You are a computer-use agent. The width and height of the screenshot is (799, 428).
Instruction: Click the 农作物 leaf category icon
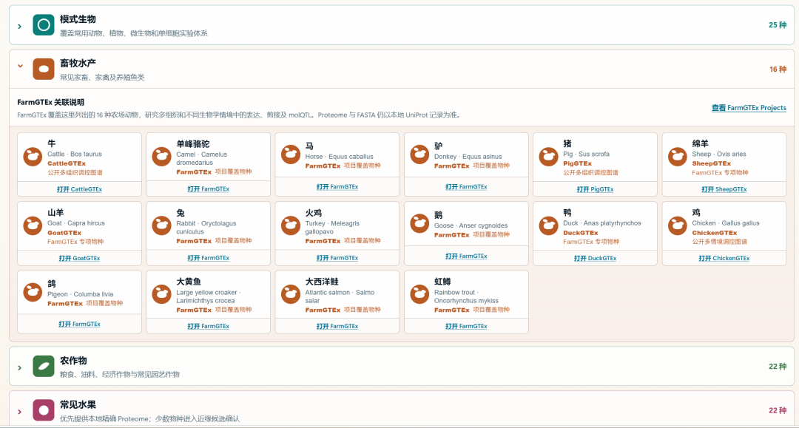click(x=44, y=366)
